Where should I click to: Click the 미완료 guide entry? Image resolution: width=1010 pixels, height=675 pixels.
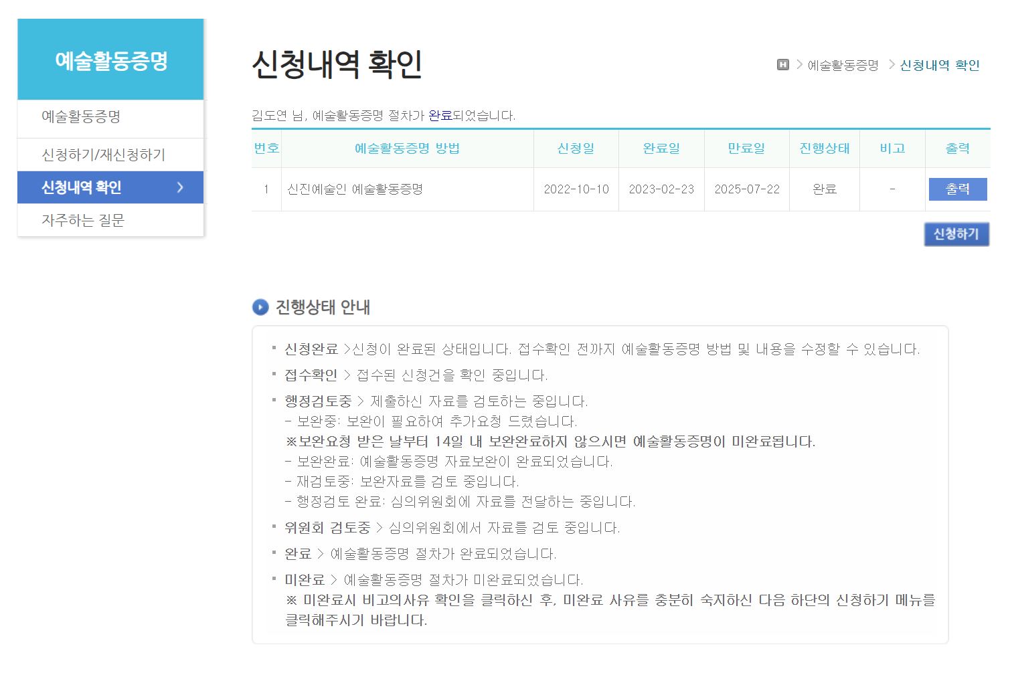pos(433,580)
